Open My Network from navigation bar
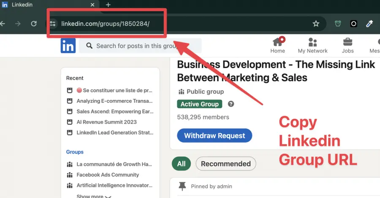 (x=312, y=45)
